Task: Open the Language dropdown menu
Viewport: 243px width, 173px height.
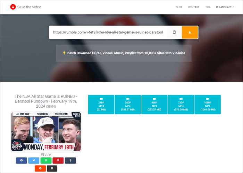Action: coord(225,7)
